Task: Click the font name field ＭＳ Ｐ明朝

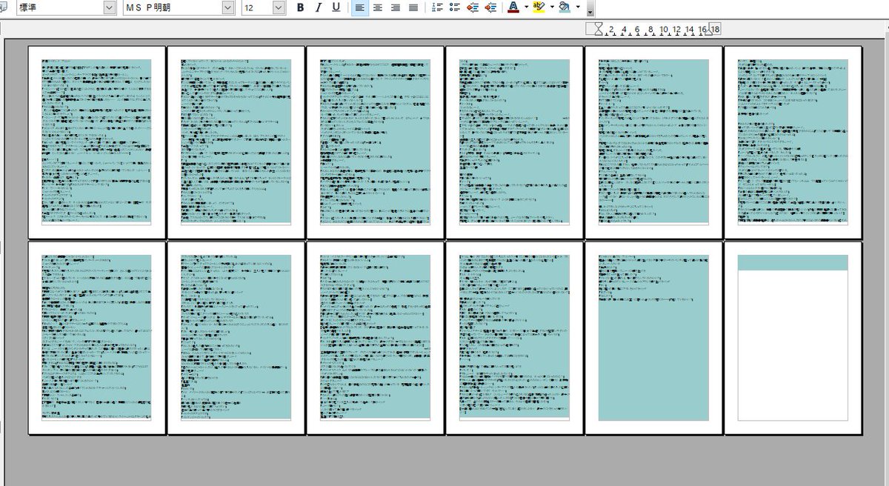Action: [172, 7]
